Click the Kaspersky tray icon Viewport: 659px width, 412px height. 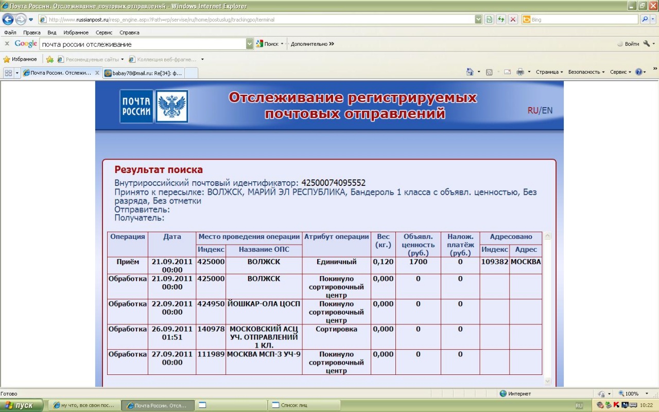click(616, 405)
